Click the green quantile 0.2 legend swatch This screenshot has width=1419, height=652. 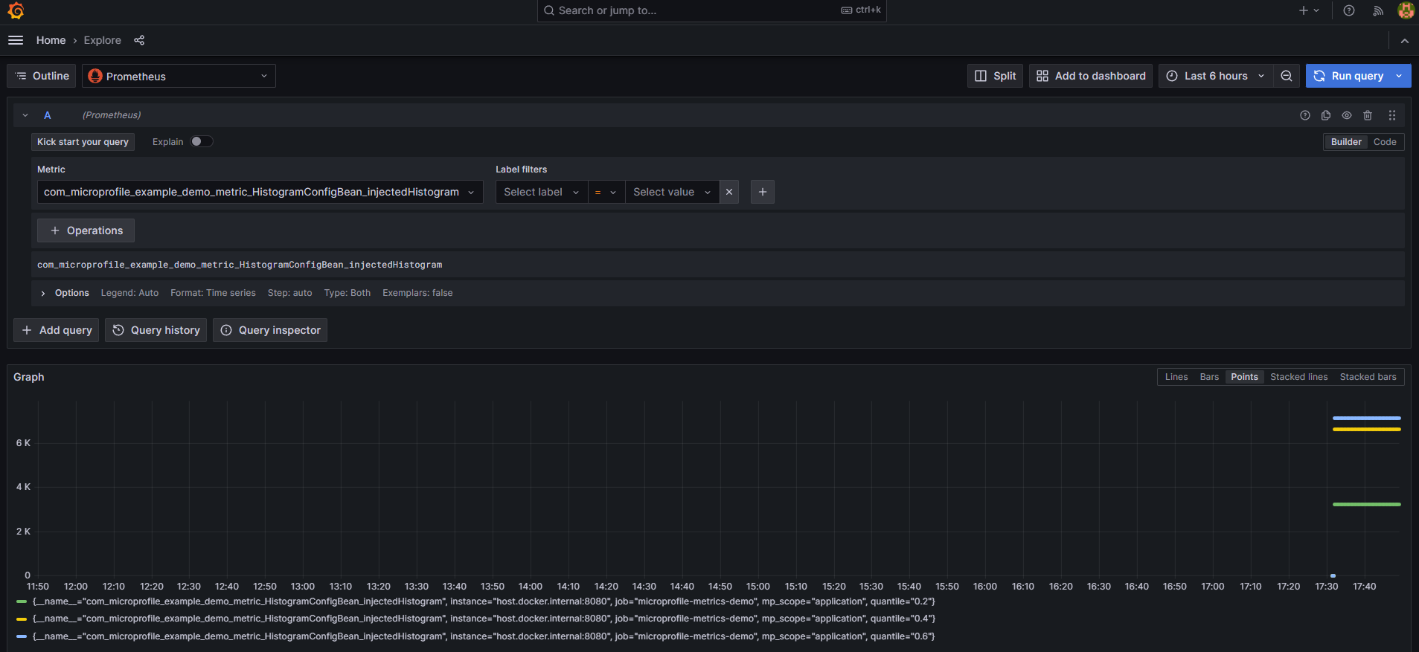(22, 601)
